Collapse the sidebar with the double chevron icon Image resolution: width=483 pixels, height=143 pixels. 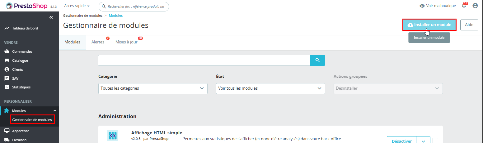click(x=51, y=17)
